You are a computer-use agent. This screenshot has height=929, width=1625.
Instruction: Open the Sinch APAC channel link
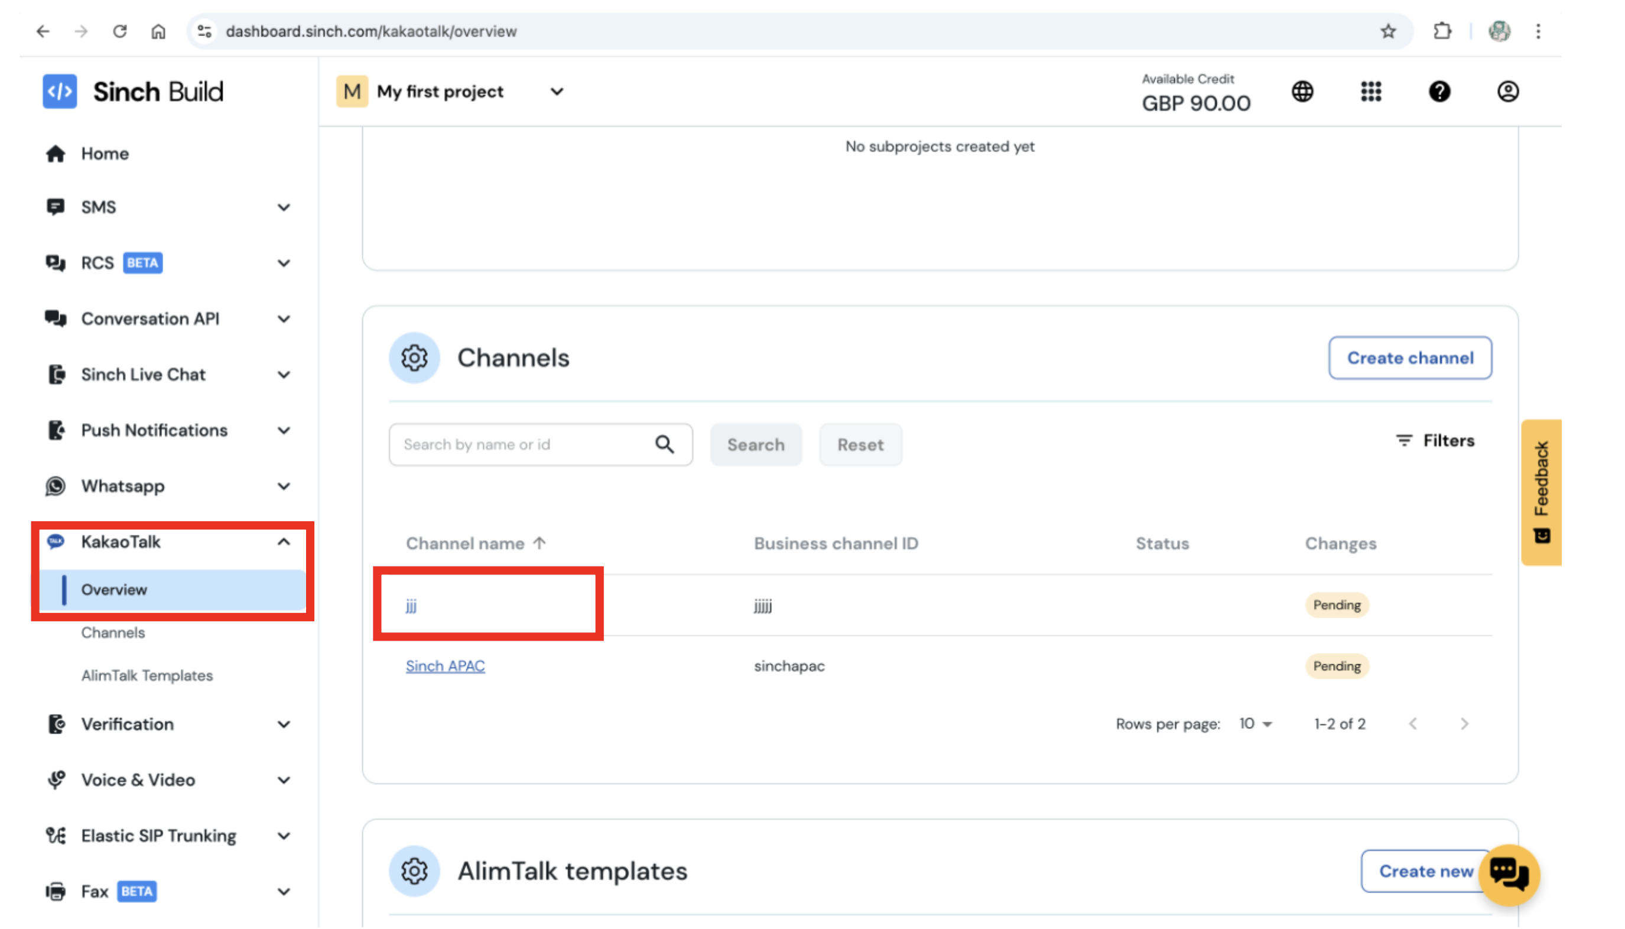point(445,665)
